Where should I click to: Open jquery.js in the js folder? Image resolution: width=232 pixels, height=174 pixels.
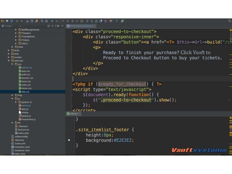coord(26,116)
